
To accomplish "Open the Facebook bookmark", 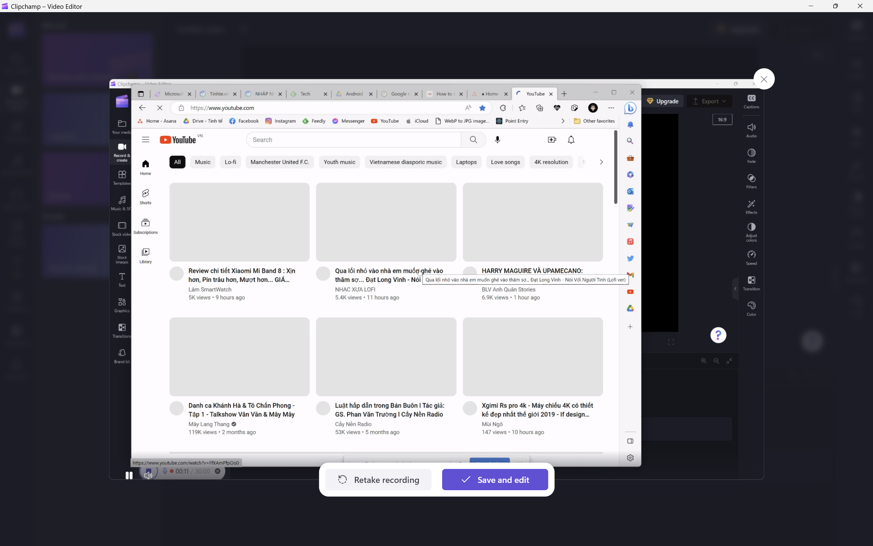I will pos(244,121).
